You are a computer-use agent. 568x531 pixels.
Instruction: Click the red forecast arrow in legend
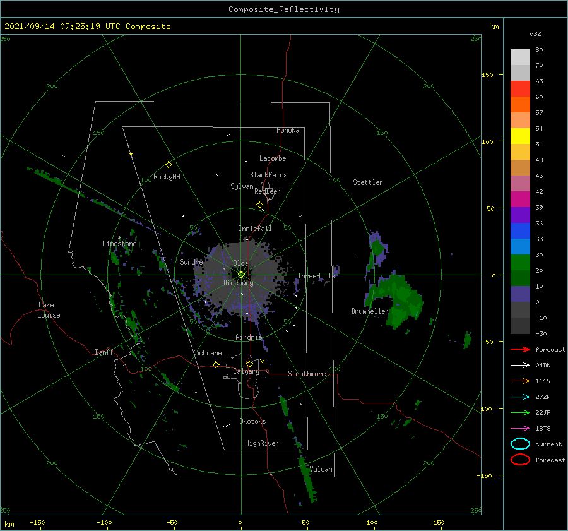click(x=520, y=349)
